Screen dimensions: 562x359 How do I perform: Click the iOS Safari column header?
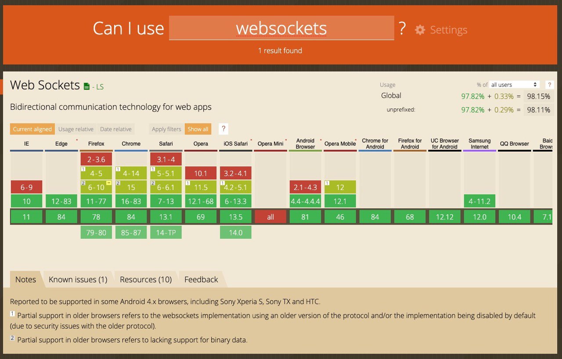(x=236, y=144)
